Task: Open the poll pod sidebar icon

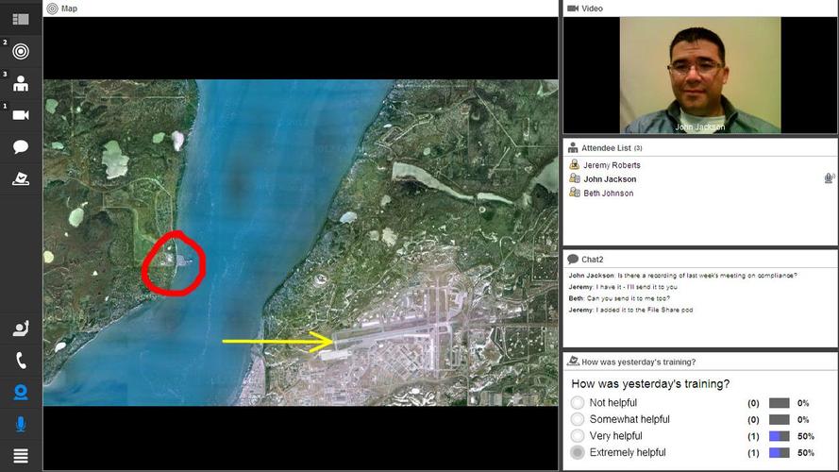Action: coord(20,178)
